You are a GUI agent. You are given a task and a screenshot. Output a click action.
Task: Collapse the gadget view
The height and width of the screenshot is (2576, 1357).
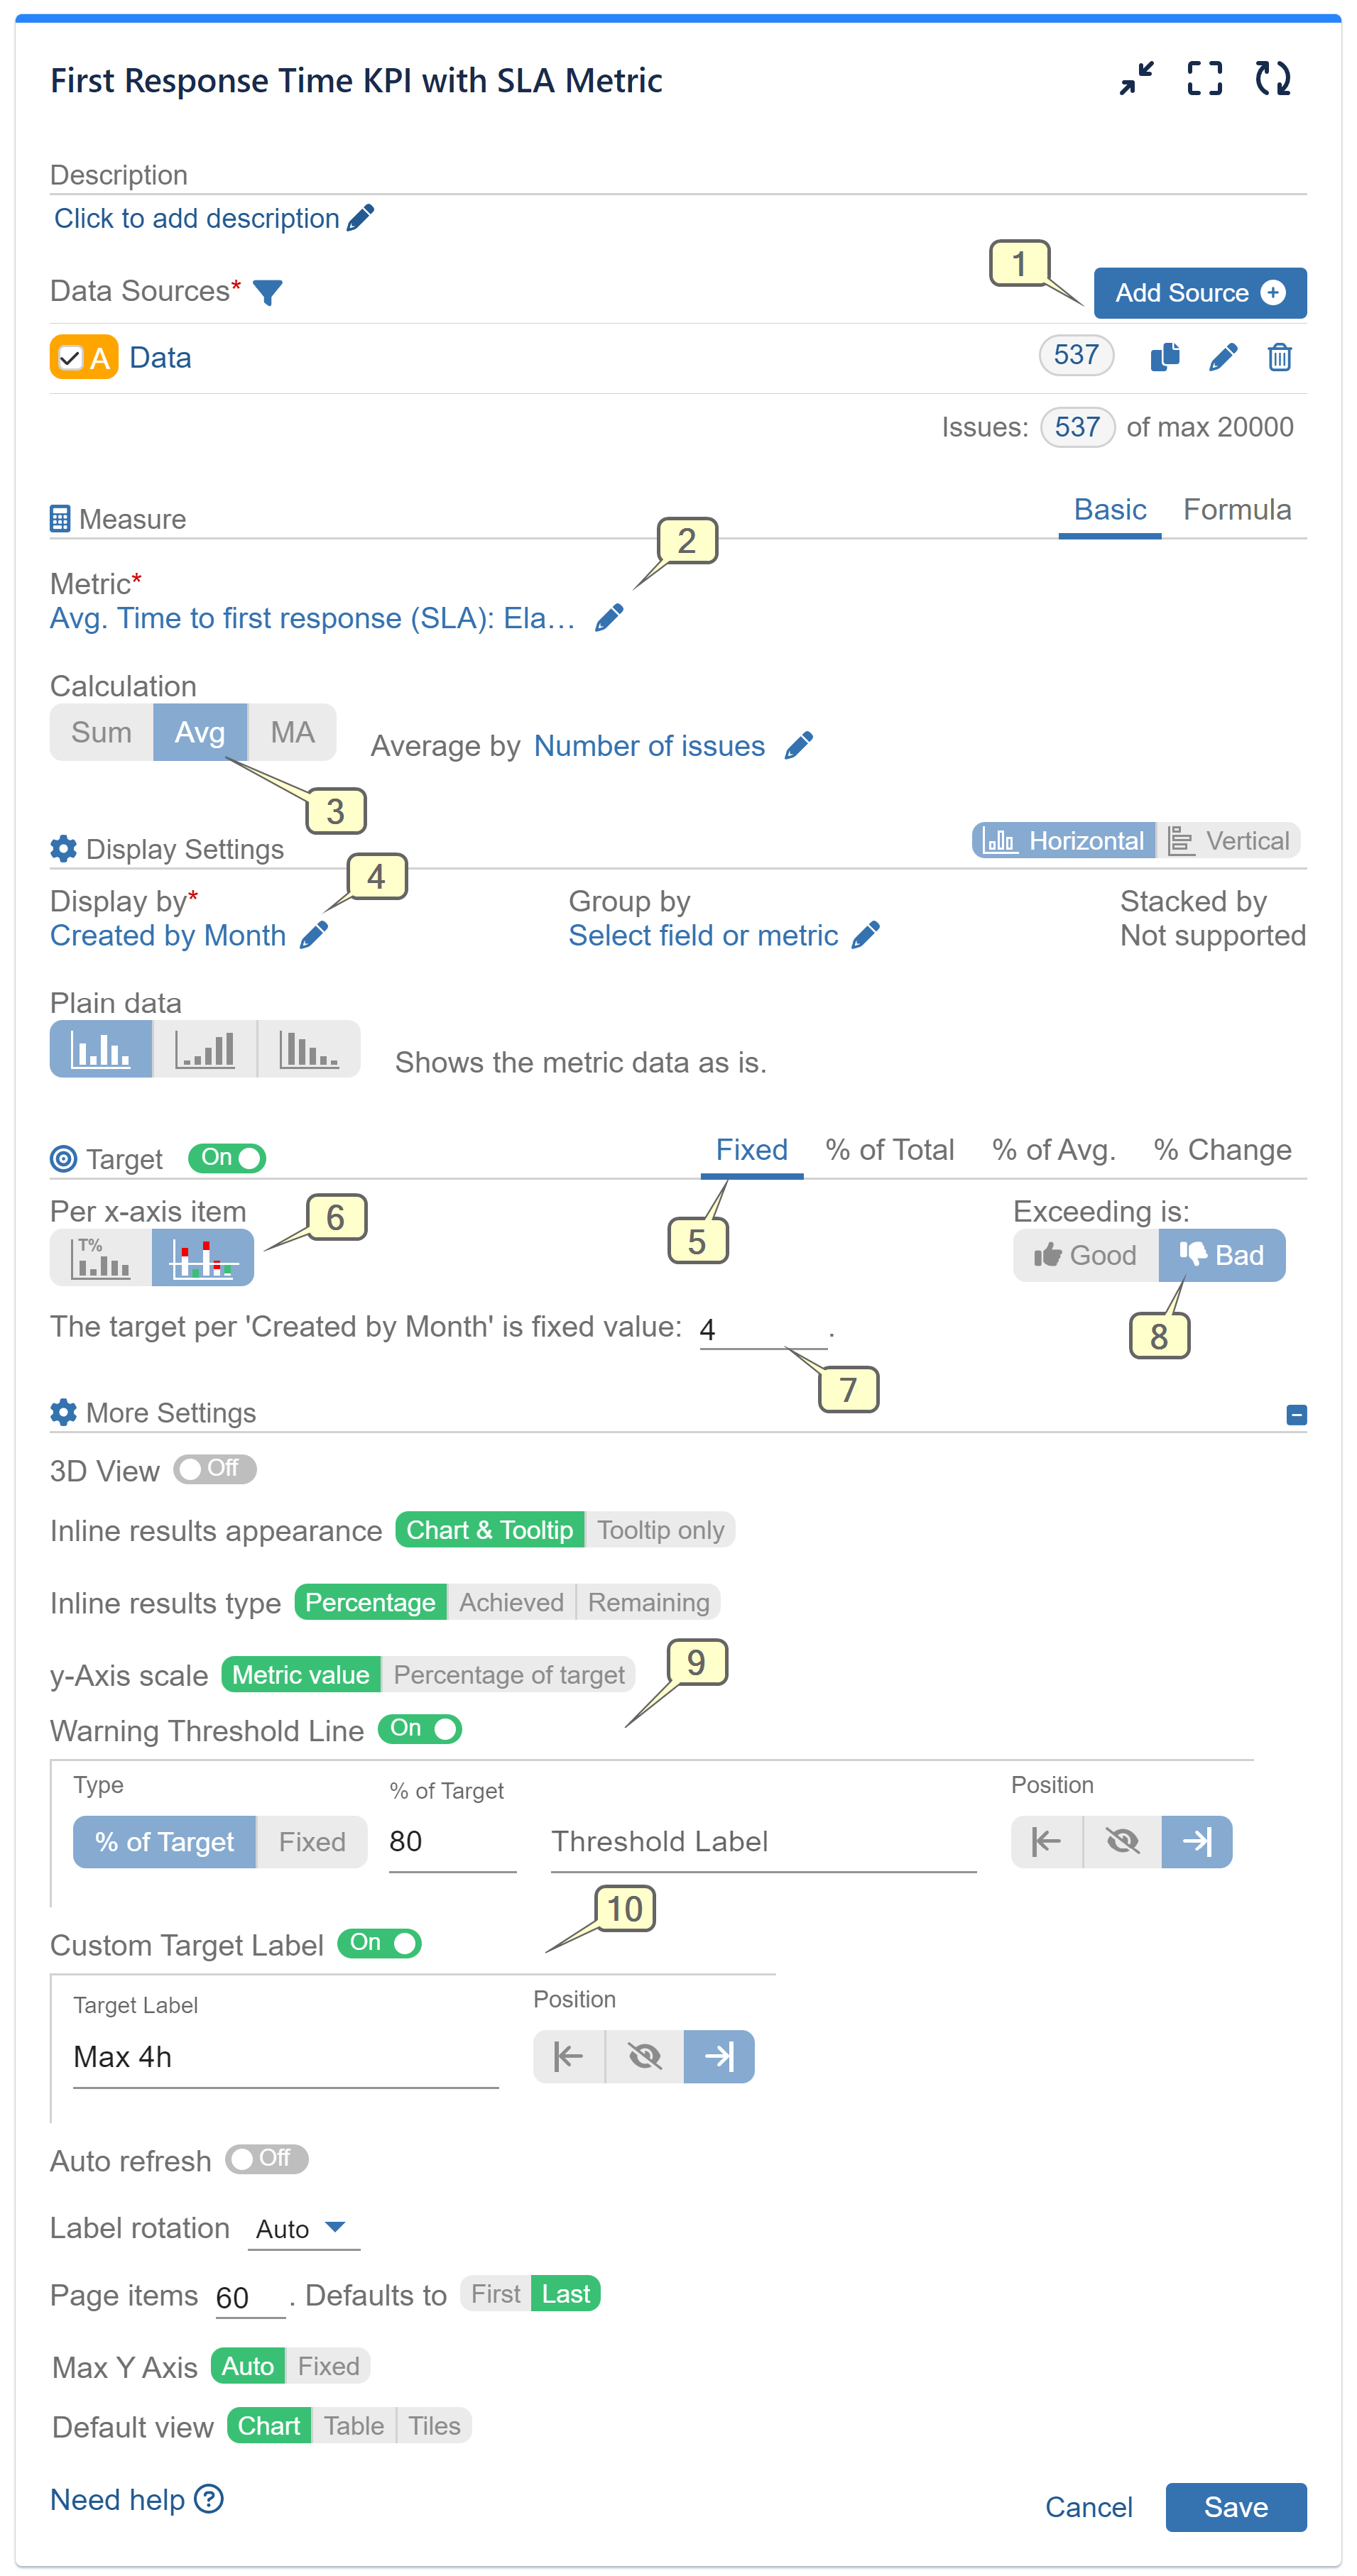(1136, 78)
